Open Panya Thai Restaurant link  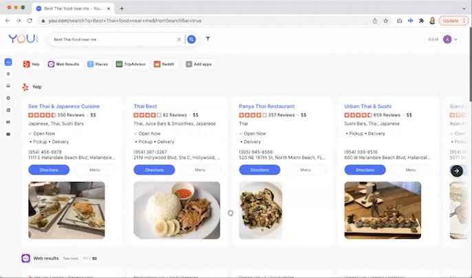pos(267,107)
